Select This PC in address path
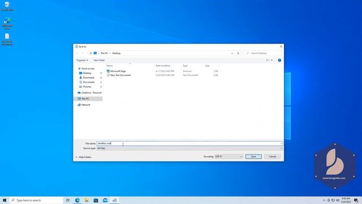The width and height of the screenshot is (362, 204). click(x=104, y=53)
